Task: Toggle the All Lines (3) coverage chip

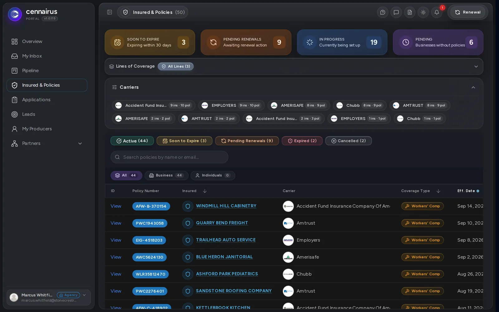Action: (176, 66)
